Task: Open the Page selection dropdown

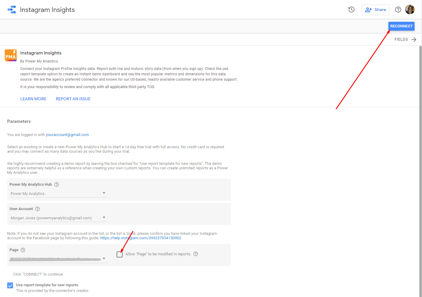Action: click(59, 259)
